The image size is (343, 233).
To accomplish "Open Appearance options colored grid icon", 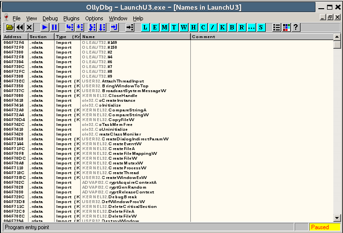I will (286, 27).
